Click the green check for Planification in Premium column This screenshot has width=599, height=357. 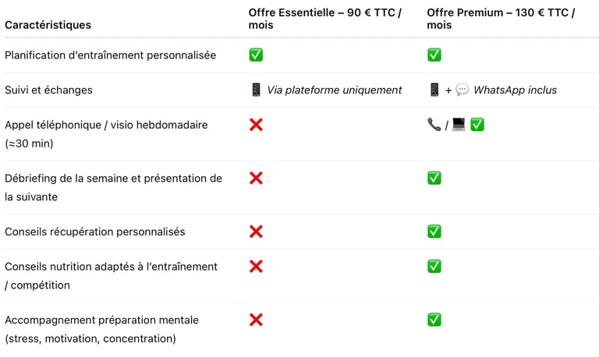tap(434, 55)
